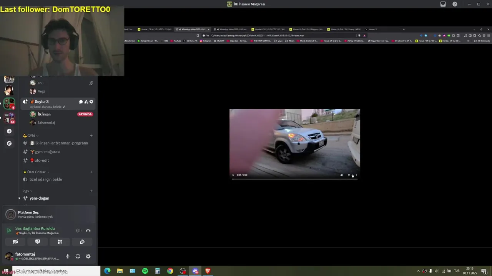The width and height of the screenshot is (492, 276).
Task: Toggle noise suppression waveform button
Action: [x=79, y=230]
